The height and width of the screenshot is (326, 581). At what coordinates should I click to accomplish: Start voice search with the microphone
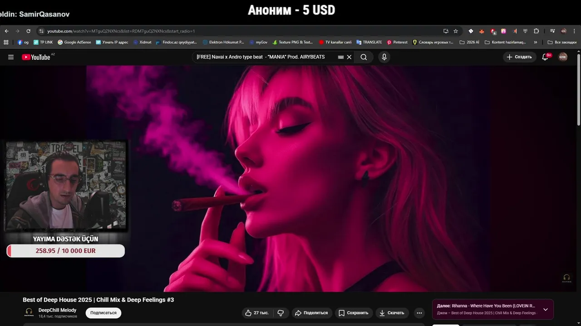[x=384, y=57]
